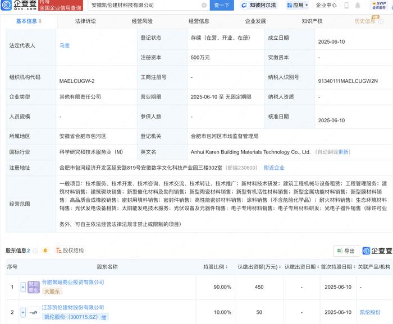Open the Qcc.com logo home link
The height and width of the screenshot is (324, 393).
[19, 5]
